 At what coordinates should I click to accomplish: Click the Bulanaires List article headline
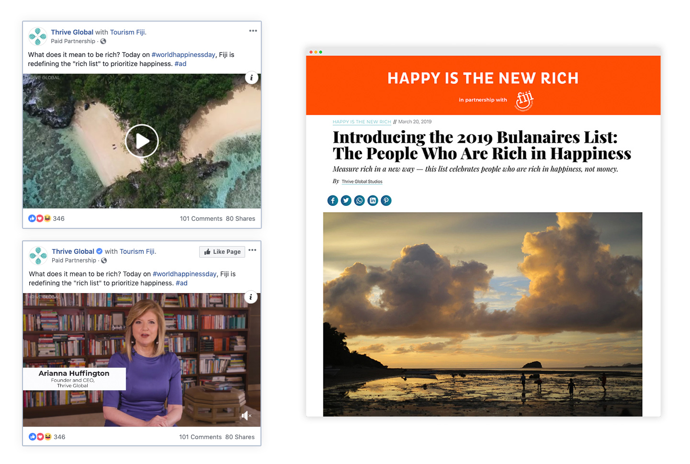(x=482, y=145)
